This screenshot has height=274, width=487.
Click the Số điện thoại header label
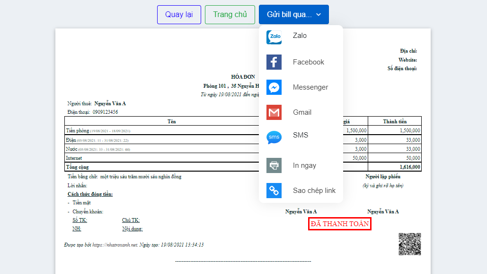[x=402, y=68]
